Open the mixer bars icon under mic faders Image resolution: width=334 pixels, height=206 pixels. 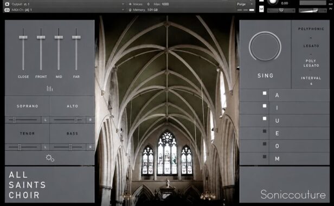pyautogui.click(x=50, y=88)
